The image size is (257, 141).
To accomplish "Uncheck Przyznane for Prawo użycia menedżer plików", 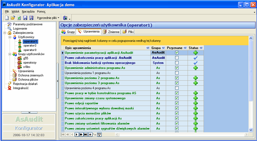I will point(177,113).
